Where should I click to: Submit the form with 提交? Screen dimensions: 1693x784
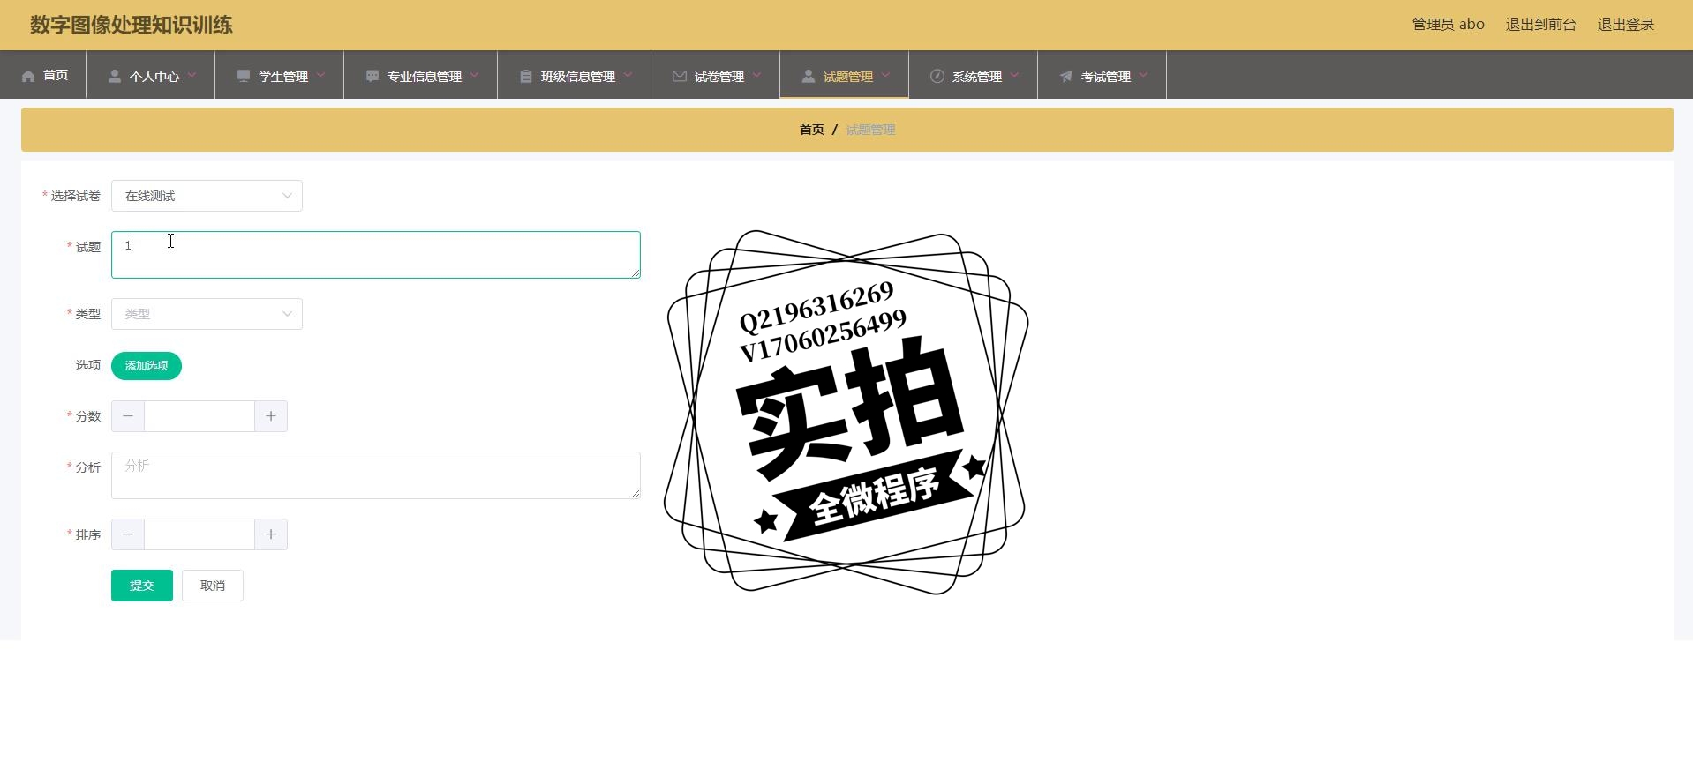coord(142,586)
